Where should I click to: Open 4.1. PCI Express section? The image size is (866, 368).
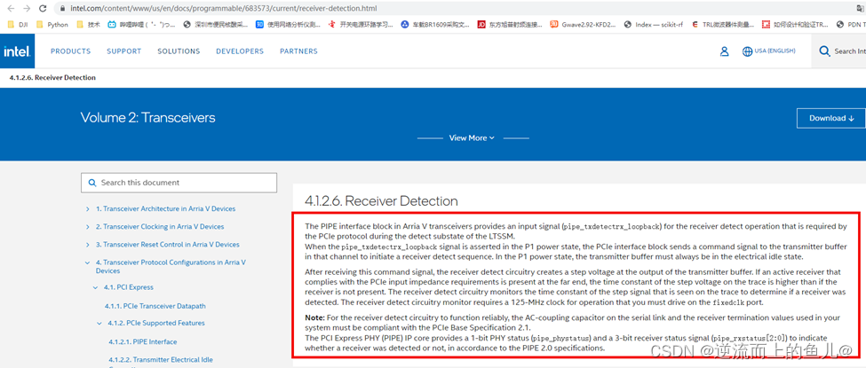point(129,287)
